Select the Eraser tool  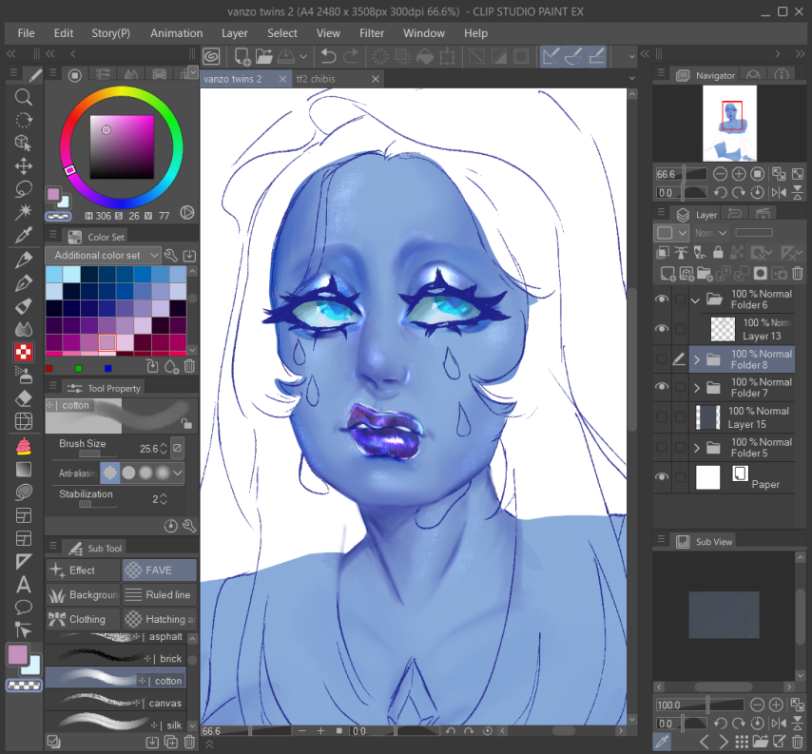tap(24, 398)
